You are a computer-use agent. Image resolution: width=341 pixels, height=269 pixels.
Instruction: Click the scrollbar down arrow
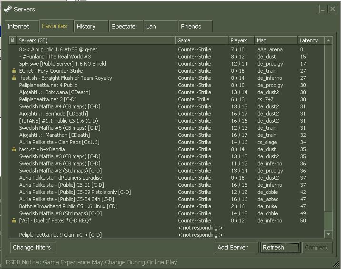point(328,234)
